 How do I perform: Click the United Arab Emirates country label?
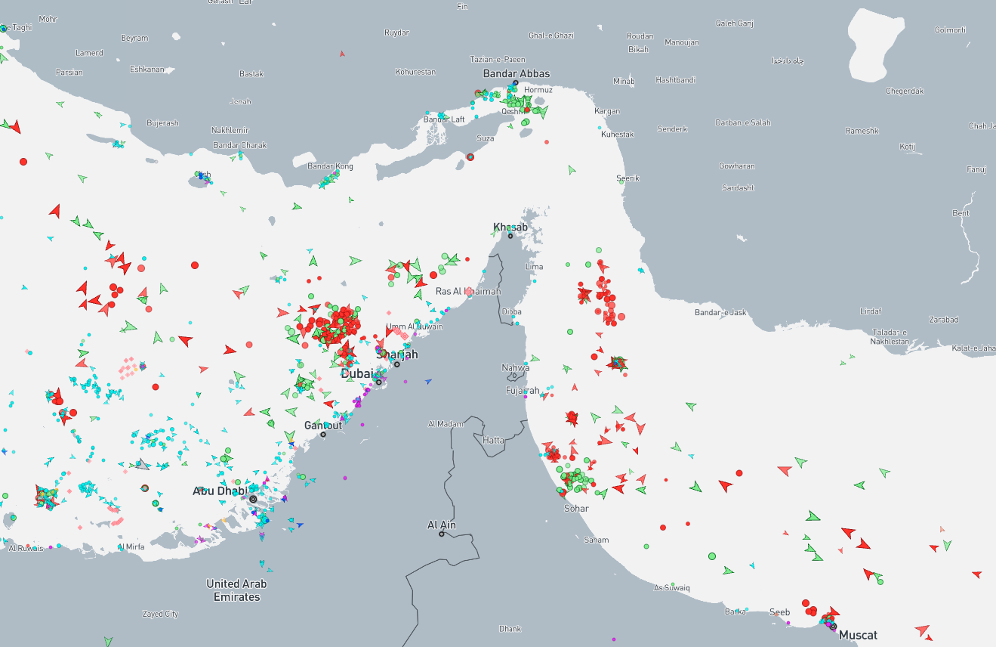tap(236, 590)
